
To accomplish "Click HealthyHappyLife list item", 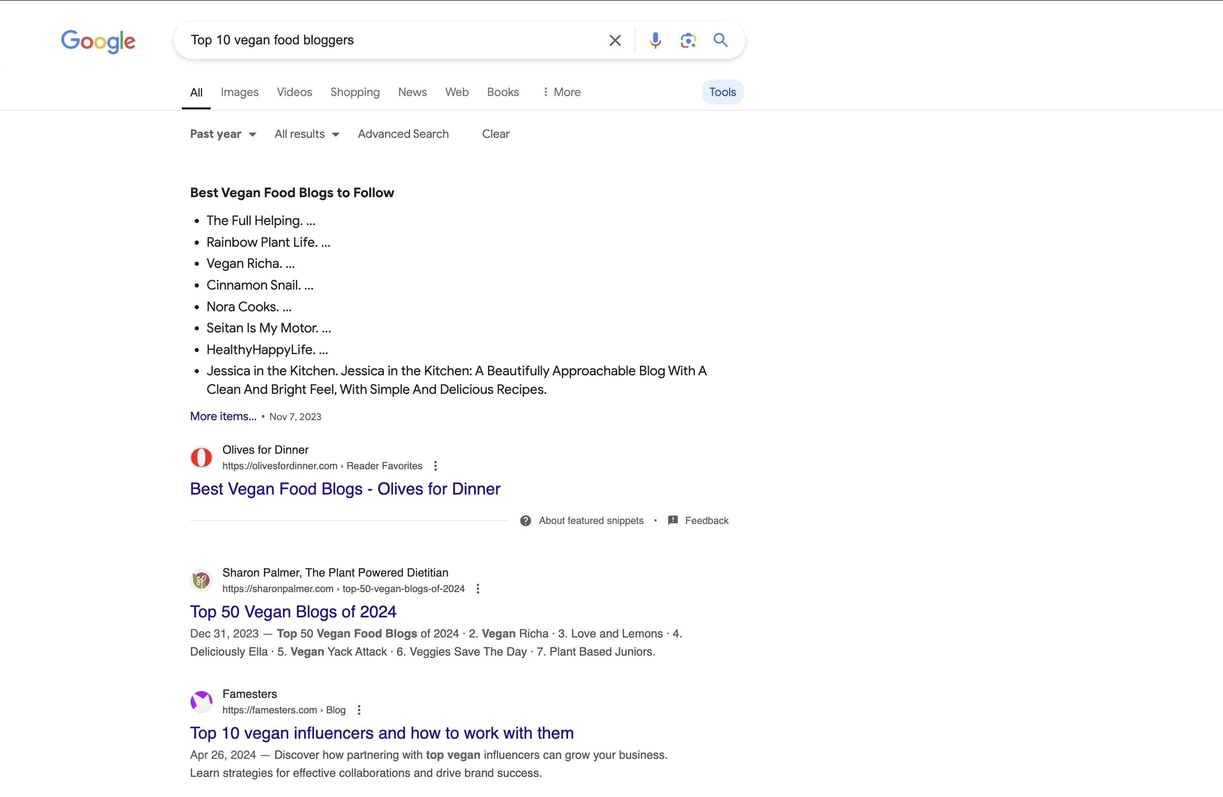I will (267, 350).
